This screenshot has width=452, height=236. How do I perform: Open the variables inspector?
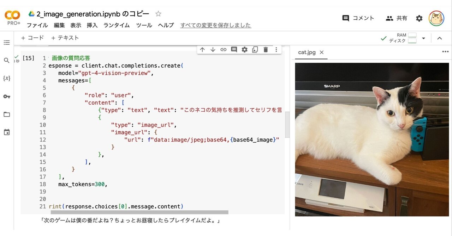point(6,78)
